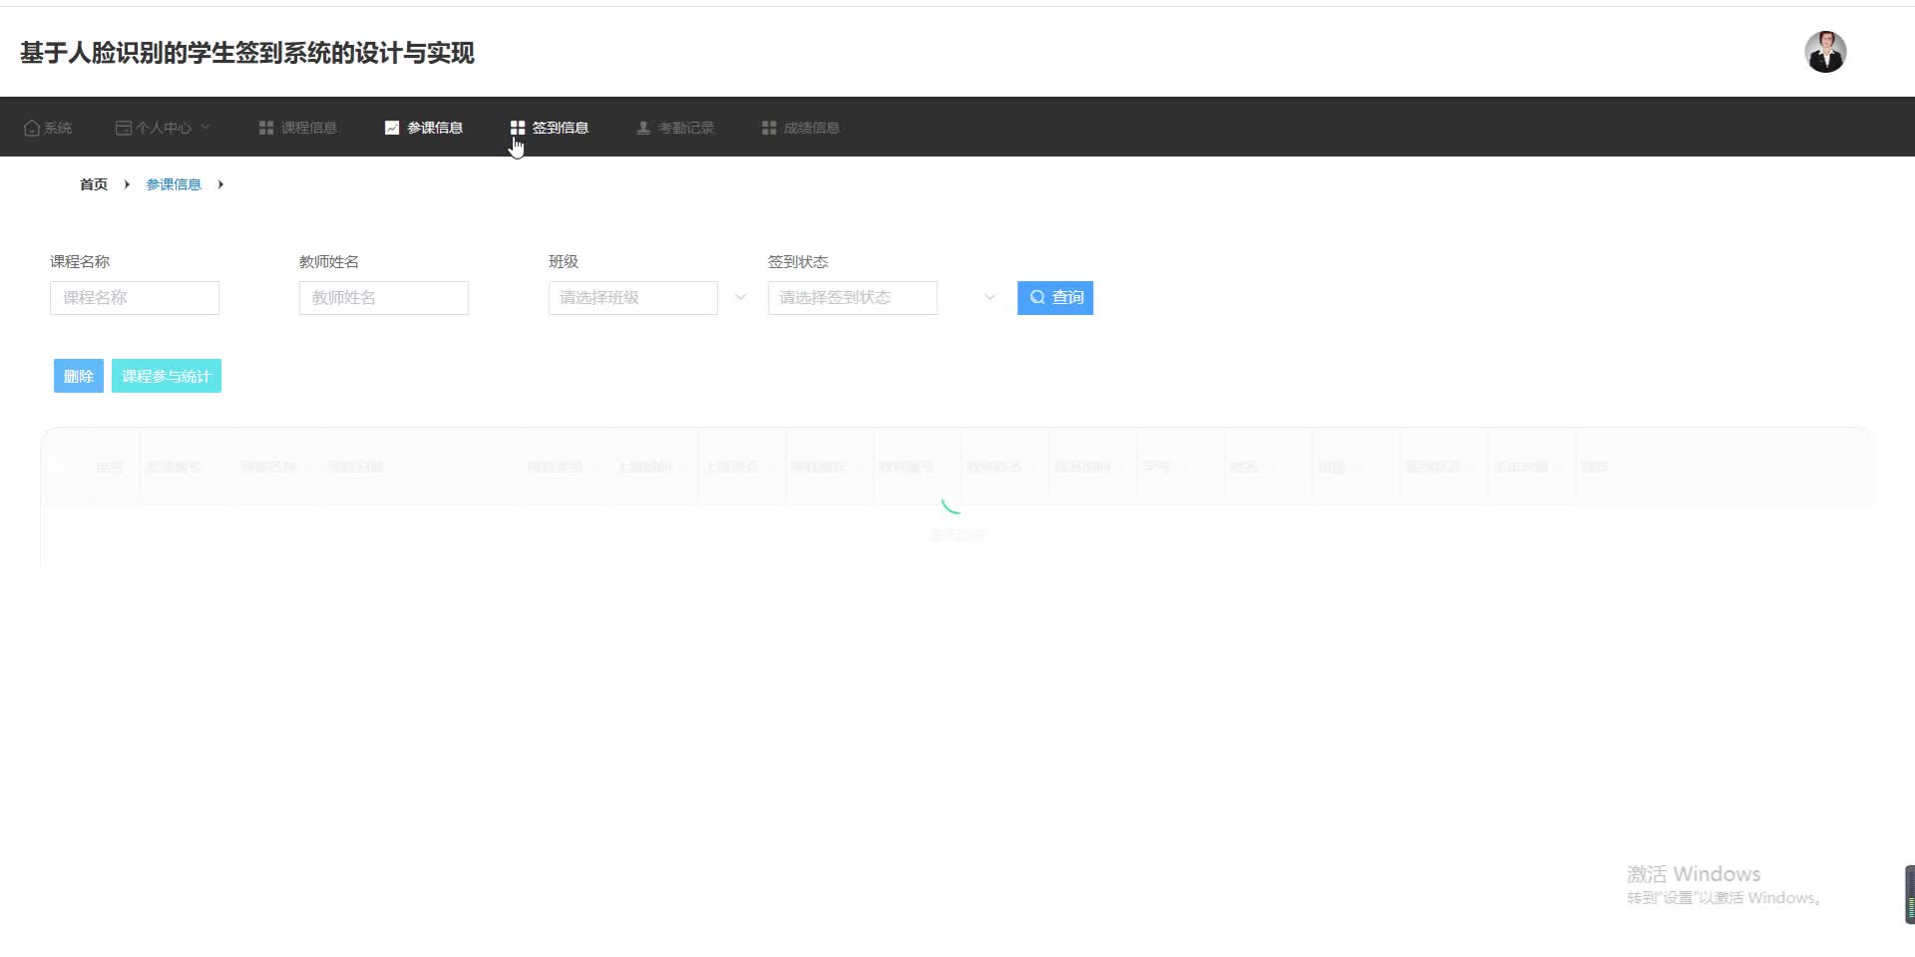1915x957 pixels.
Task: Click the blue 删除 button
Action: point(79,376)
